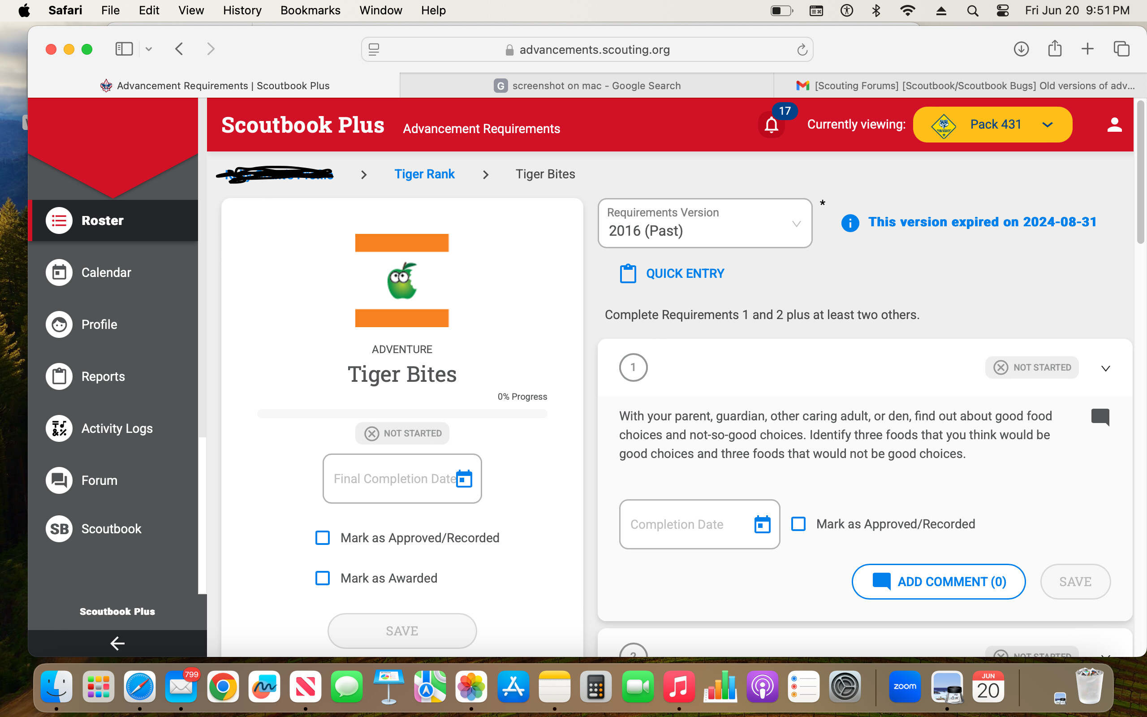This screenshot has height=717, width=1147.
Task: Open a new Safari tab with plus icon
Action: coord(1088,49)
